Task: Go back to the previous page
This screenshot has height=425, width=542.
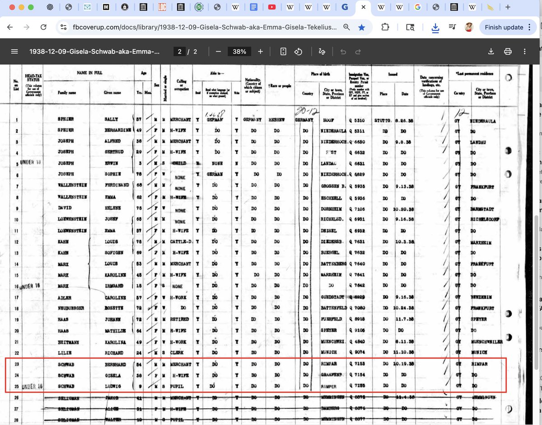Action: 10,27
